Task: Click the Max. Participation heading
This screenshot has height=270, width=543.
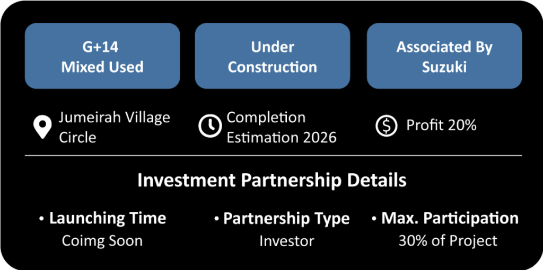Action: point(450,219)
